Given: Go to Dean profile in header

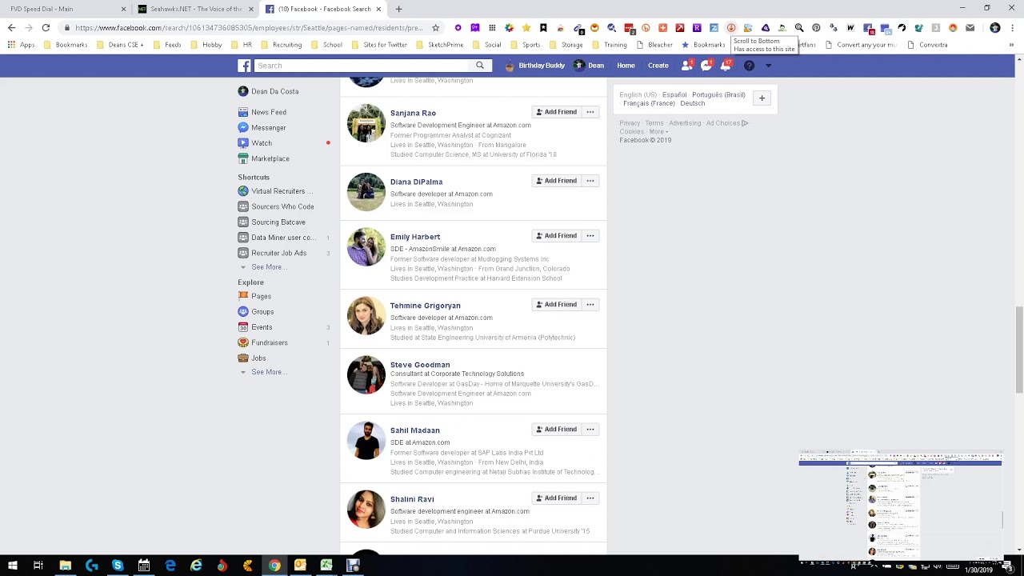Looking at the screenshot, I should click(x=590, y=66).
